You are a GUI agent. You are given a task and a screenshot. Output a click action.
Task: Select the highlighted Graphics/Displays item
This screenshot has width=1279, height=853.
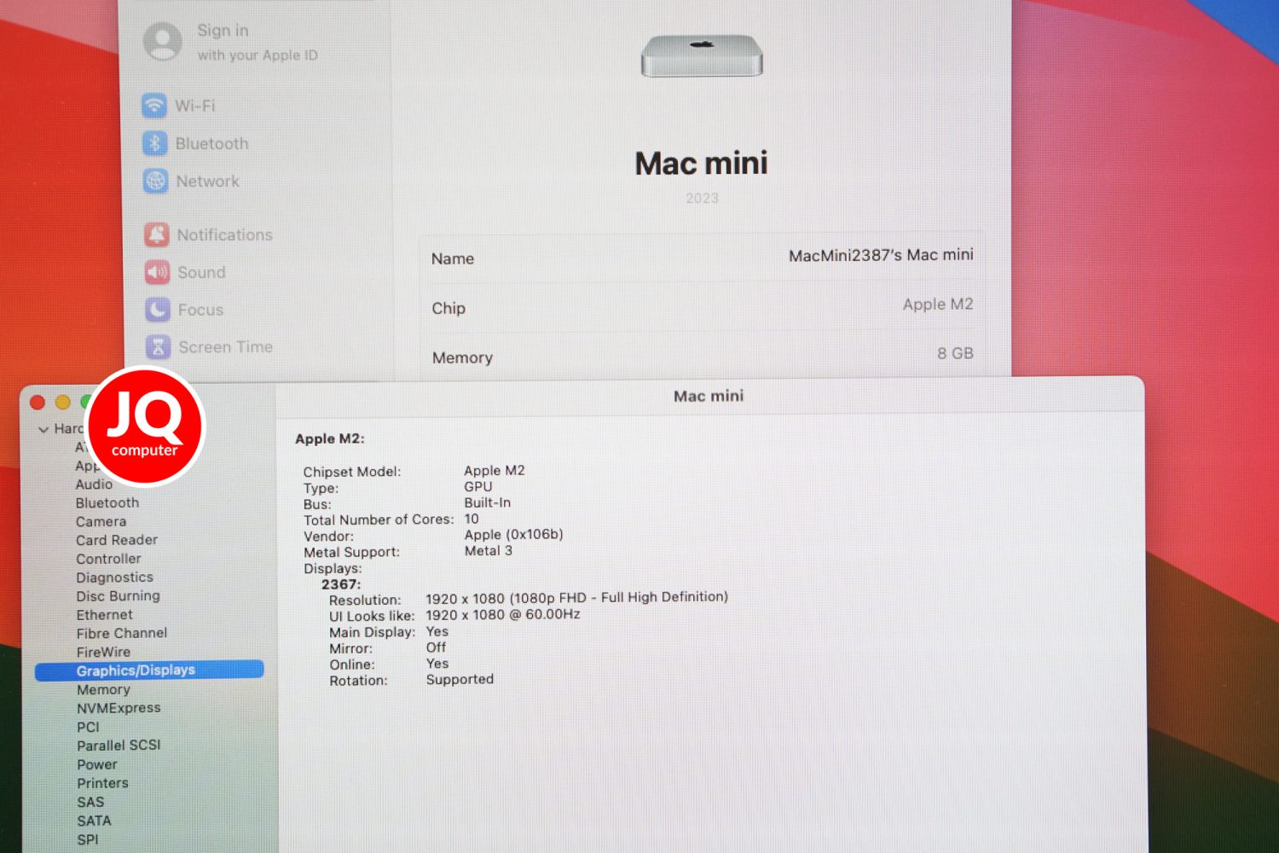click(149, 670)
